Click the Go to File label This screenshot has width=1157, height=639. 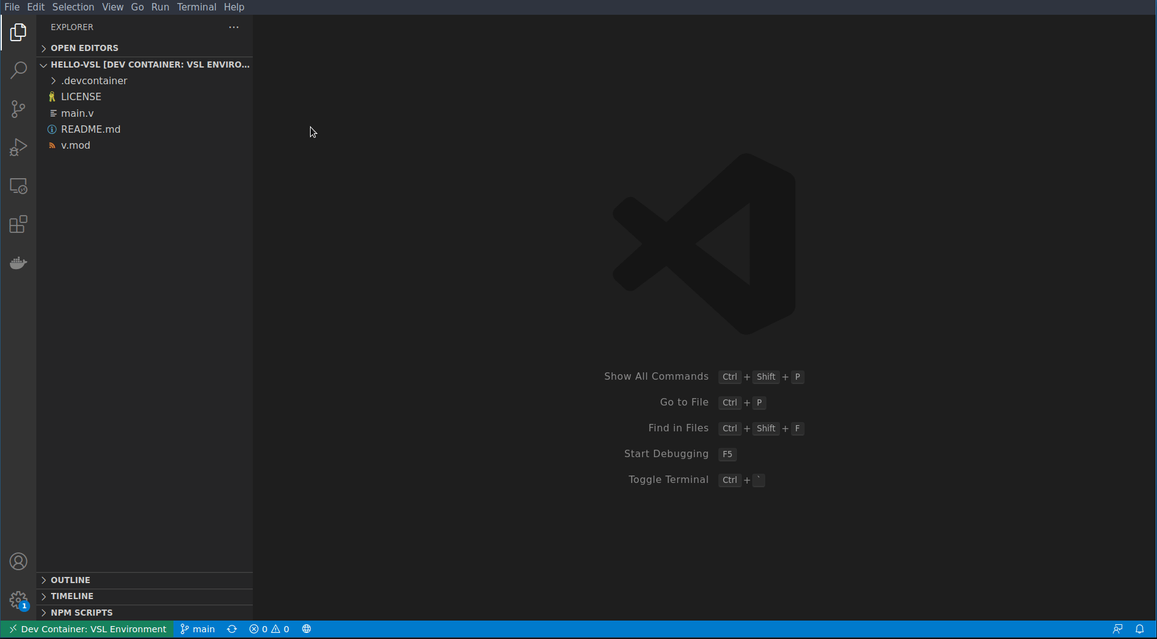coord(684,402)
